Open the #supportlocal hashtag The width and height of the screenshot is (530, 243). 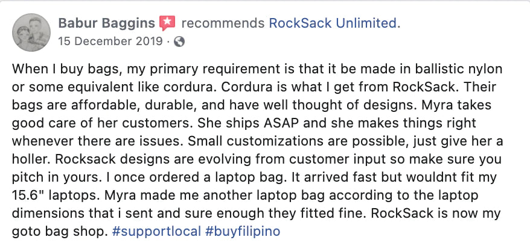(x=146, y=231)
